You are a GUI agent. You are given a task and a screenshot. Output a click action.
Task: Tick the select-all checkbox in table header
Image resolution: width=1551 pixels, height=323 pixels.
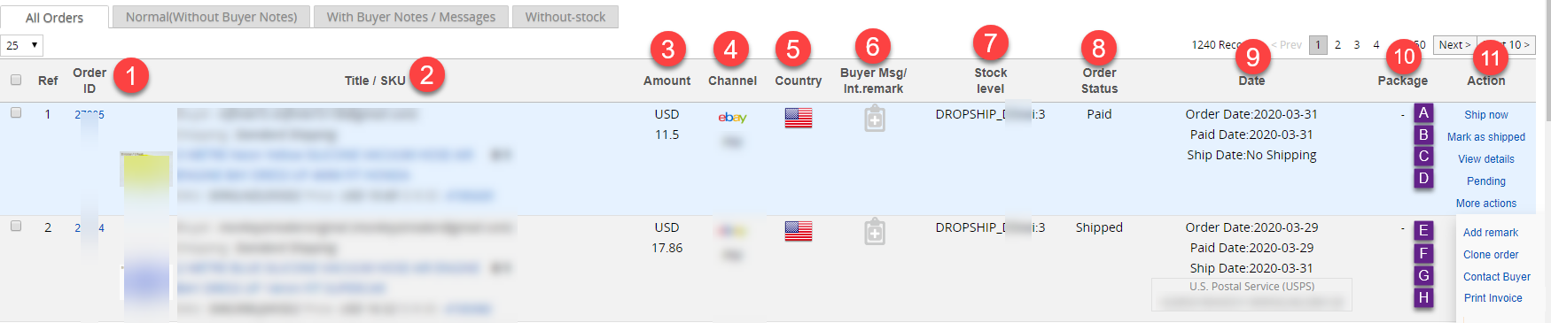tap(16, 80)
